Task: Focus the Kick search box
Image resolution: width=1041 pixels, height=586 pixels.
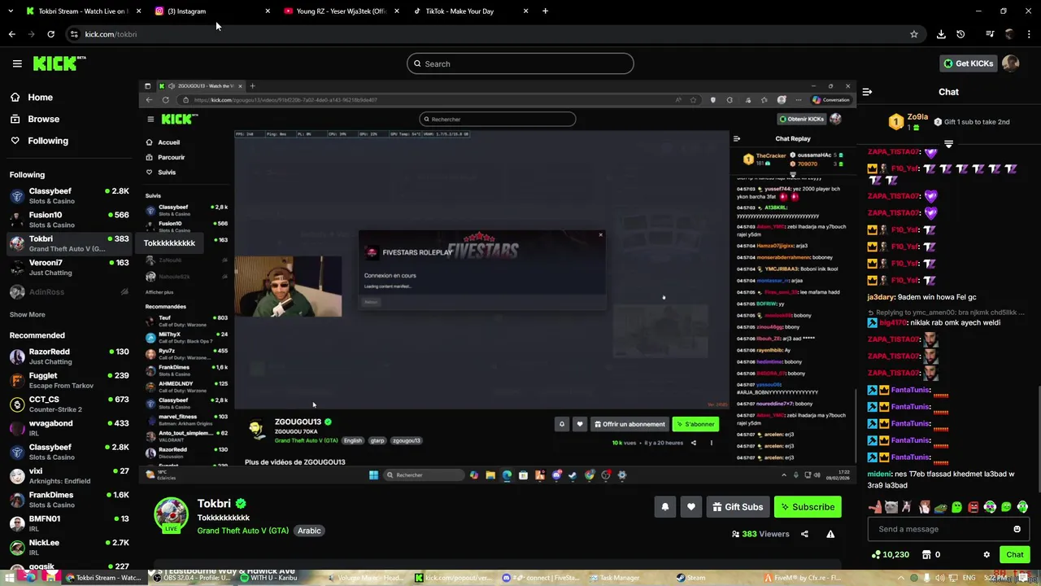Action: click(520, 63)
